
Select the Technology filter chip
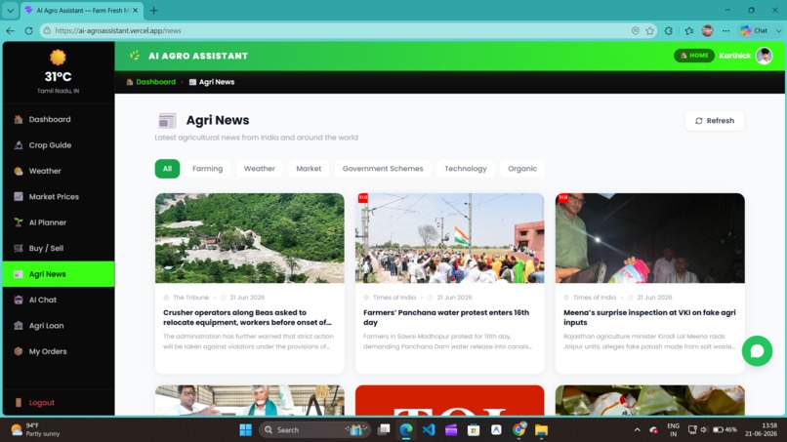pos(466,169)
